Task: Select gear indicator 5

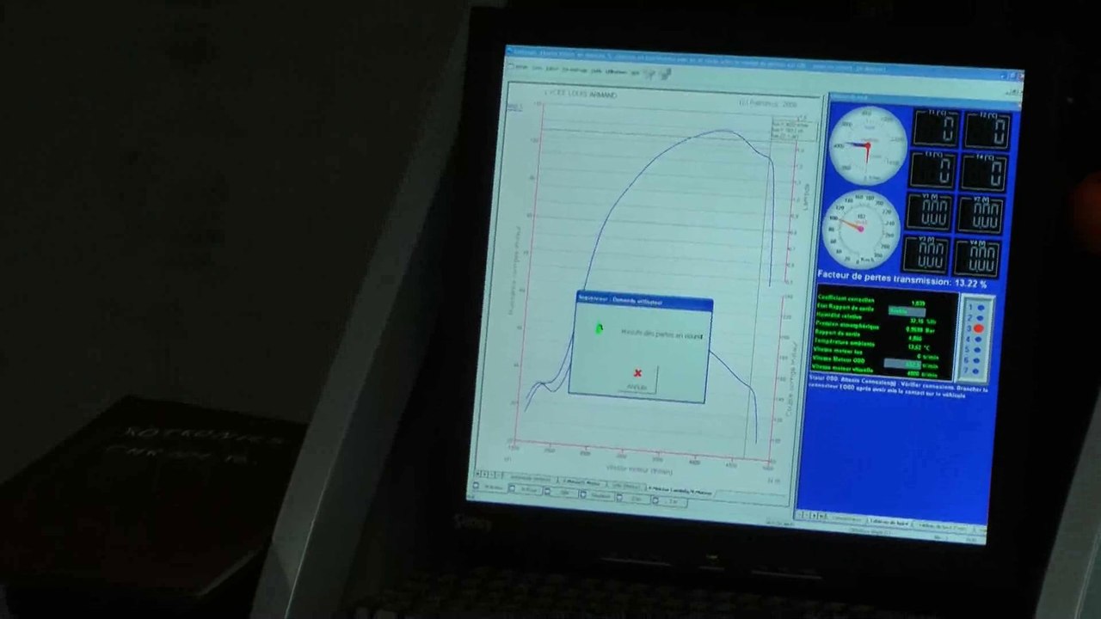Action: [978, 350]
